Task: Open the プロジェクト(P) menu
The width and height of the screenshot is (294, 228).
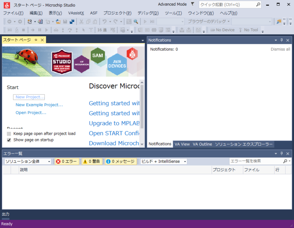Action: click(117, 13)
